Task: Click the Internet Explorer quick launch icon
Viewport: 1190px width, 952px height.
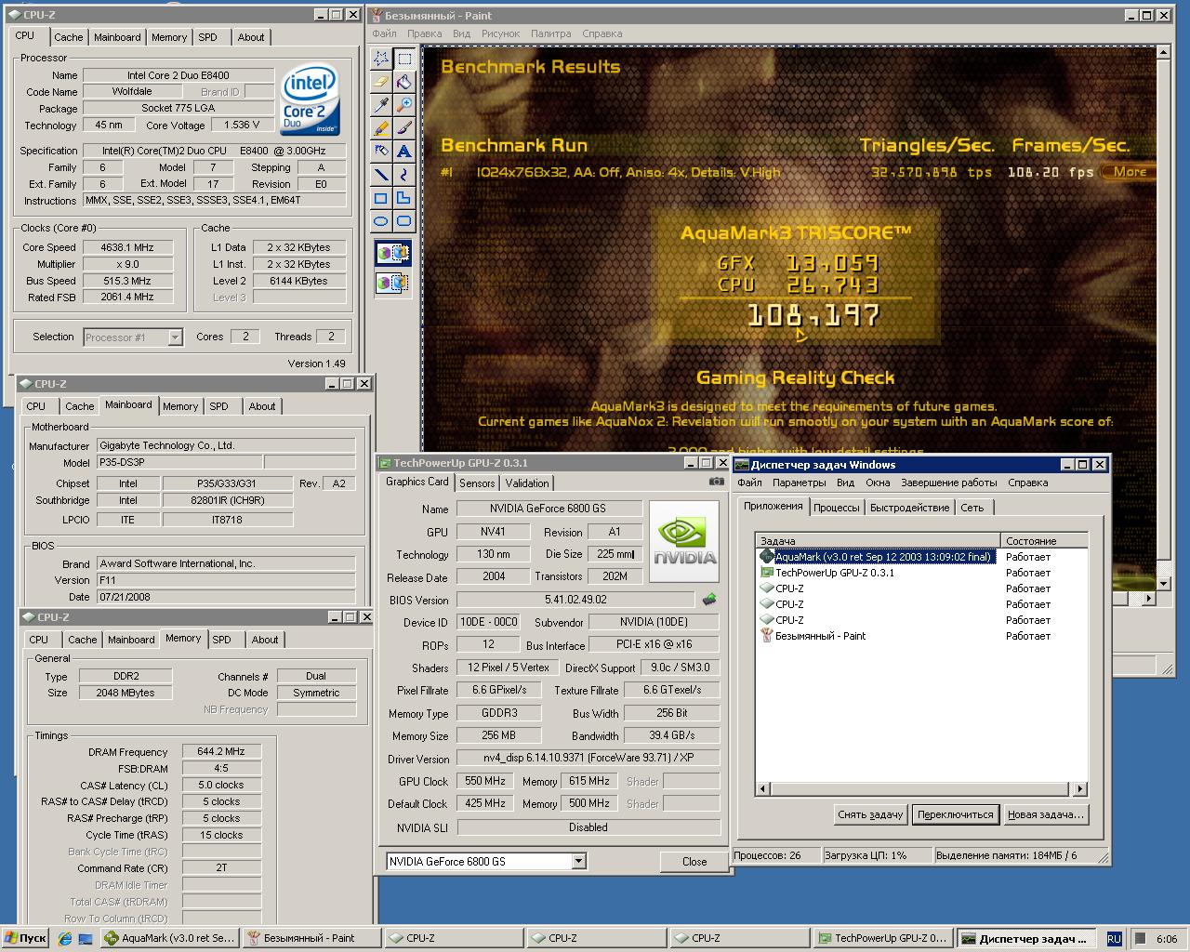Action: pos(65,938)
